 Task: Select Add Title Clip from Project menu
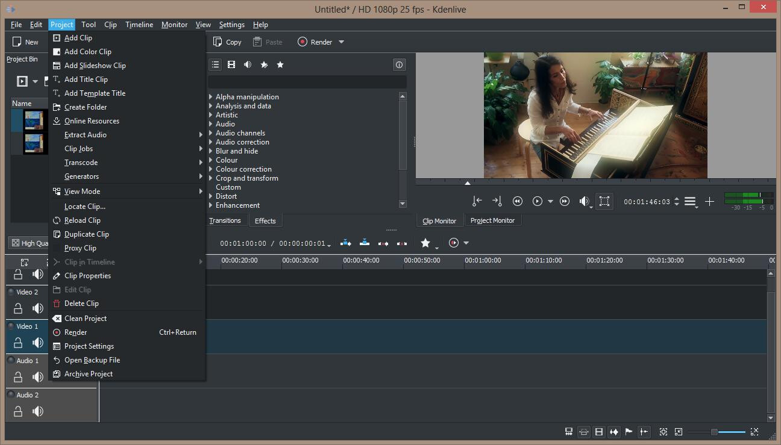point(86,79)
